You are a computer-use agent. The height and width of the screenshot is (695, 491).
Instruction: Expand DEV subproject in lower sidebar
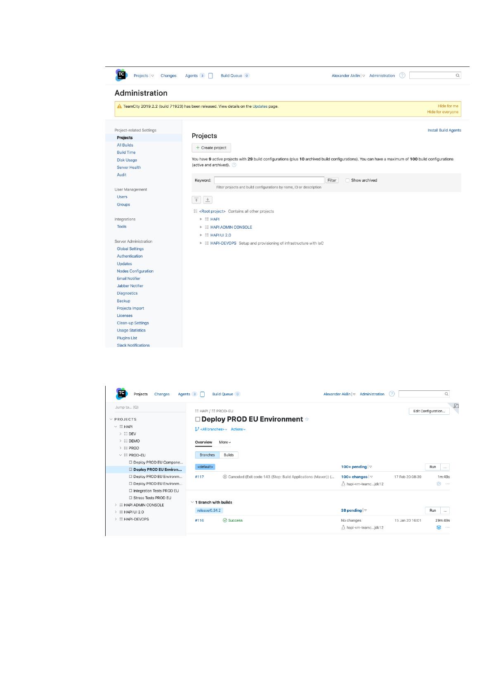pos(120,434)
